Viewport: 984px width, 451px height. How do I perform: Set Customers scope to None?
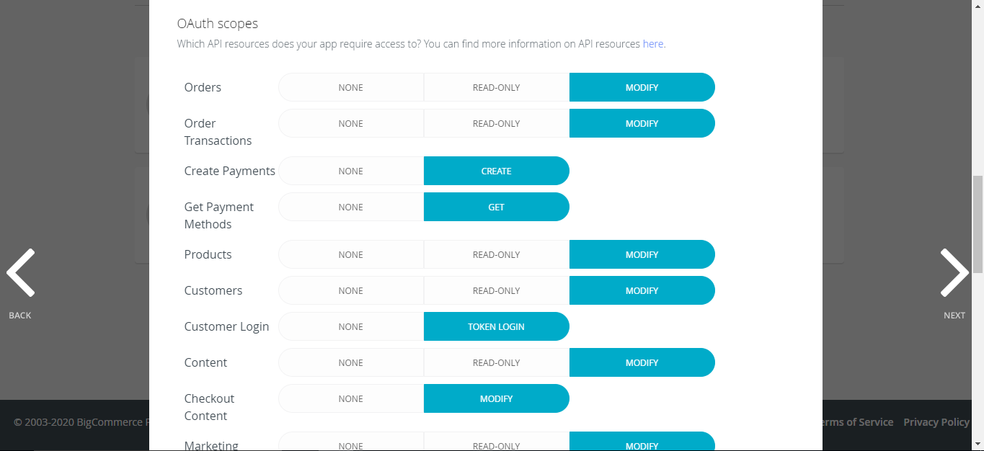click(x=351, y=290)
